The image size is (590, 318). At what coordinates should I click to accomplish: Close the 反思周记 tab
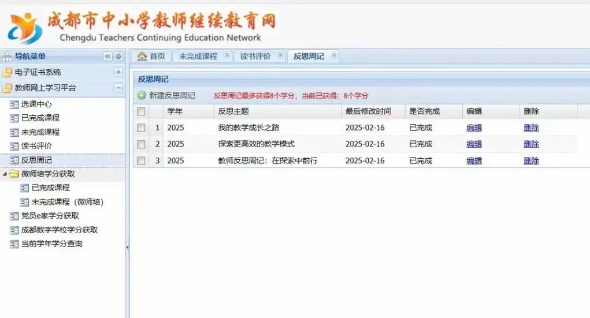(333, 55)
